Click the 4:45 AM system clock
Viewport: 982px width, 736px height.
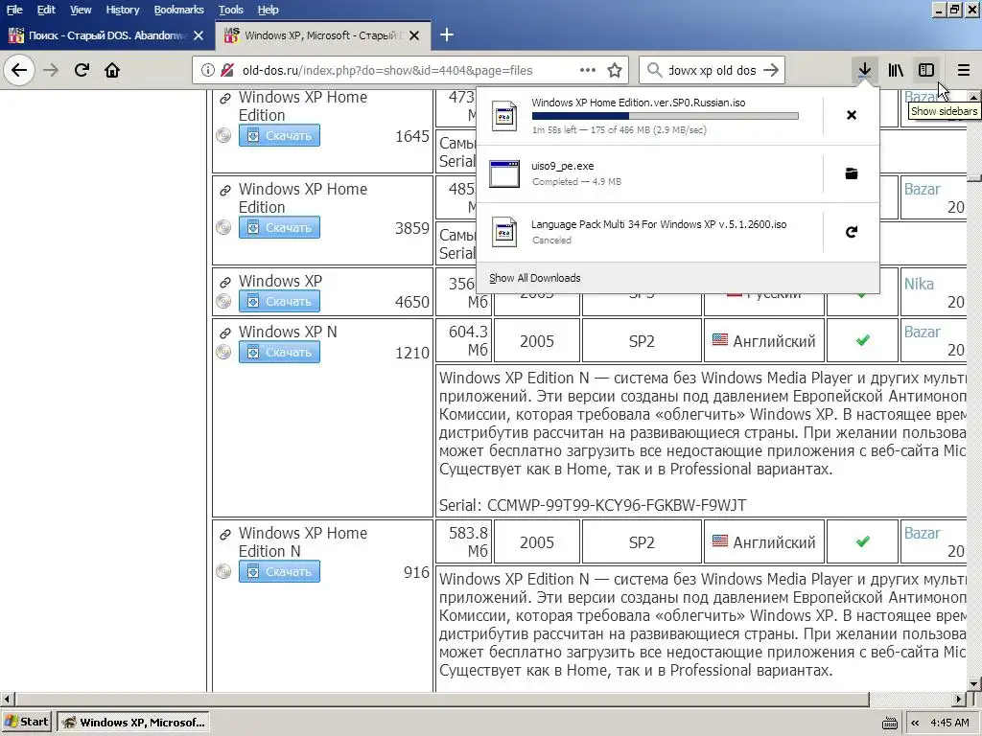click(x=949, y=723)
